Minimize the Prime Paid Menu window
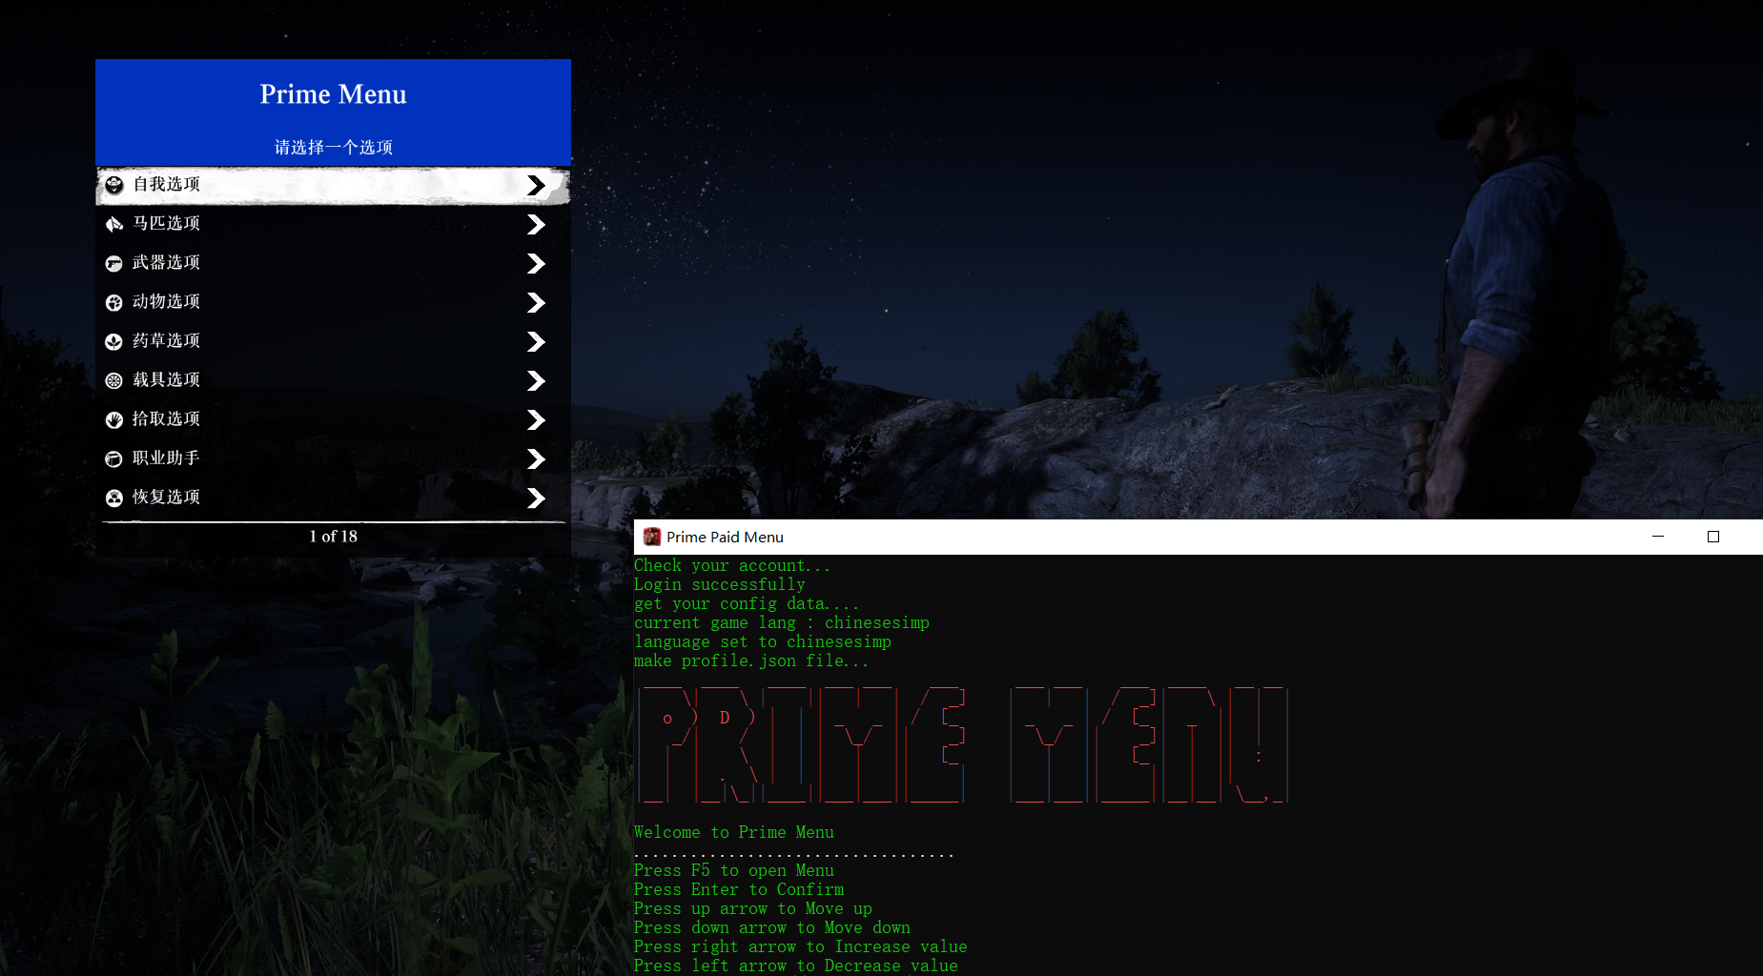Screen dimensions: 1763x976 coord(1658,537)
